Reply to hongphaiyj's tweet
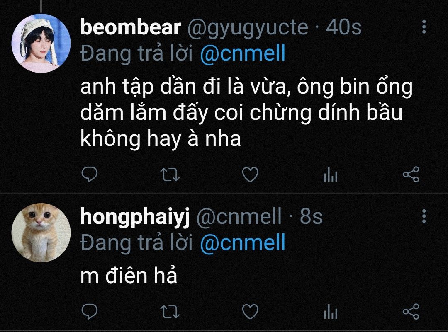 (90, 311)
